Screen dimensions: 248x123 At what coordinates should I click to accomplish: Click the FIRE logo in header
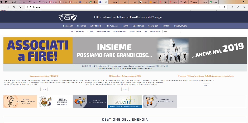[68, 17]
